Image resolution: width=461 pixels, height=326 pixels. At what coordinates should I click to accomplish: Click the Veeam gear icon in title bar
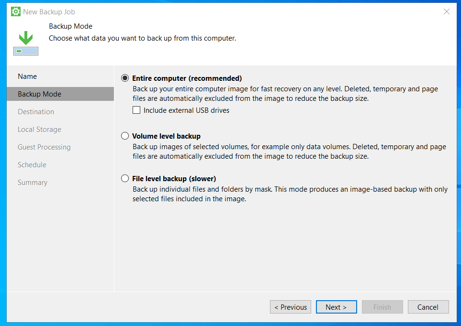[16, 11]
